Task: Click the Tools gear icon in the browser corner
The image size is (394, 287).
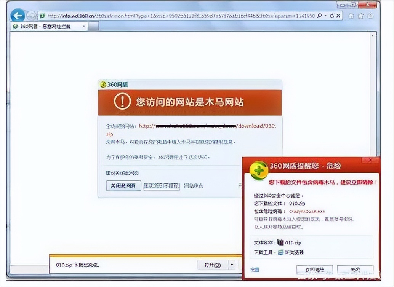Action: (370, 16)
